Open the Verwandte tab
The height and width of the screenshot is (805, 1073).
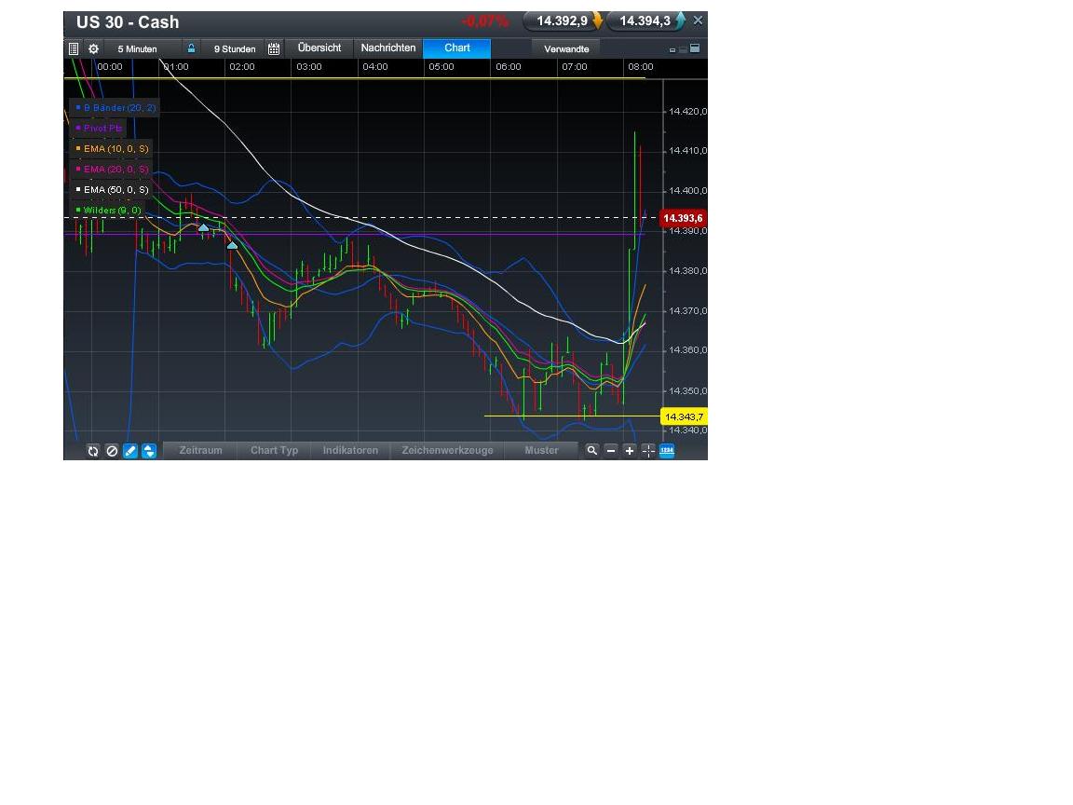point(566,48)
